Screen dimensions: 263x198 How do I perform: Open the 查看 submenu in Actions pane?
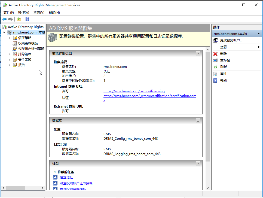tap(237, 47)
